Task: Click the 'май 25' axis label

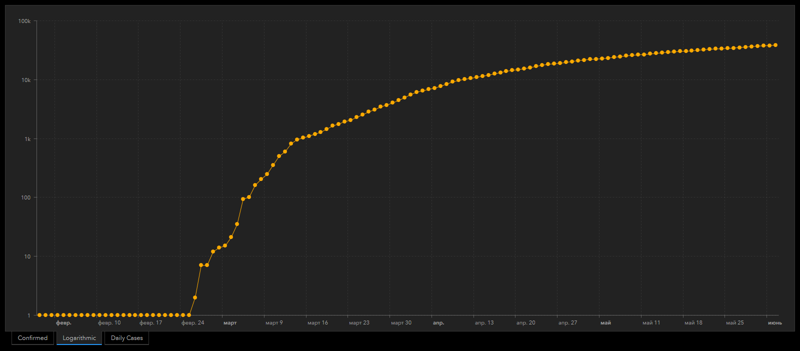Action: [x=735, y=323]
